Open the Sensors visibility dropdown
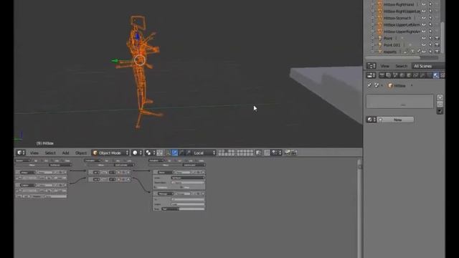The width and height of the screenshot is (459, 258). [x=23, y=161]
